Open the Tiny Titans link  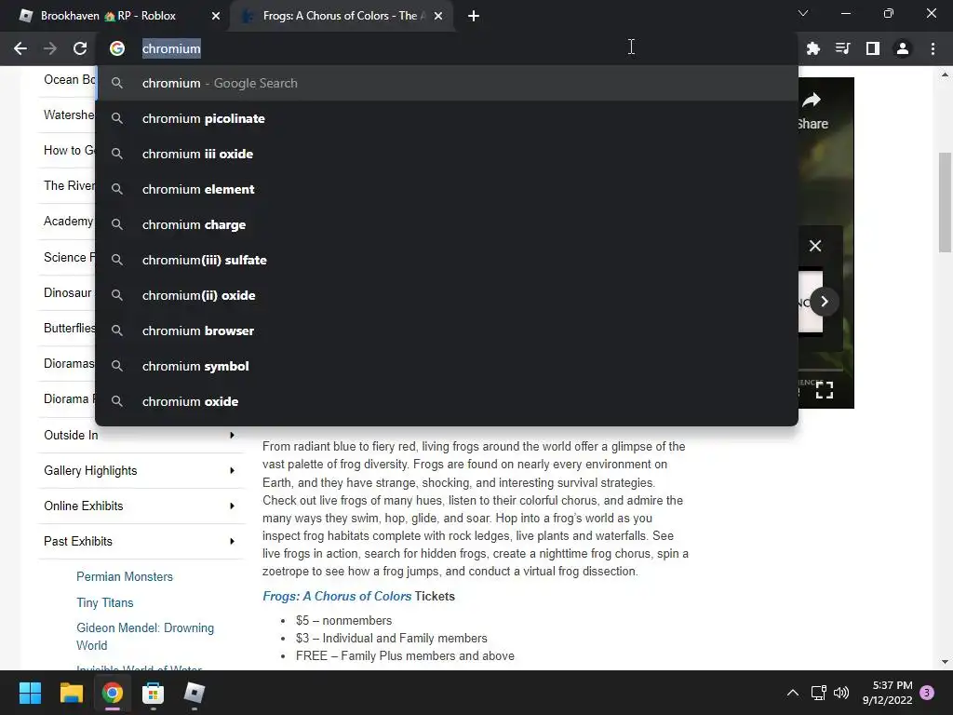pyautogui.click(x=104, y=602)
